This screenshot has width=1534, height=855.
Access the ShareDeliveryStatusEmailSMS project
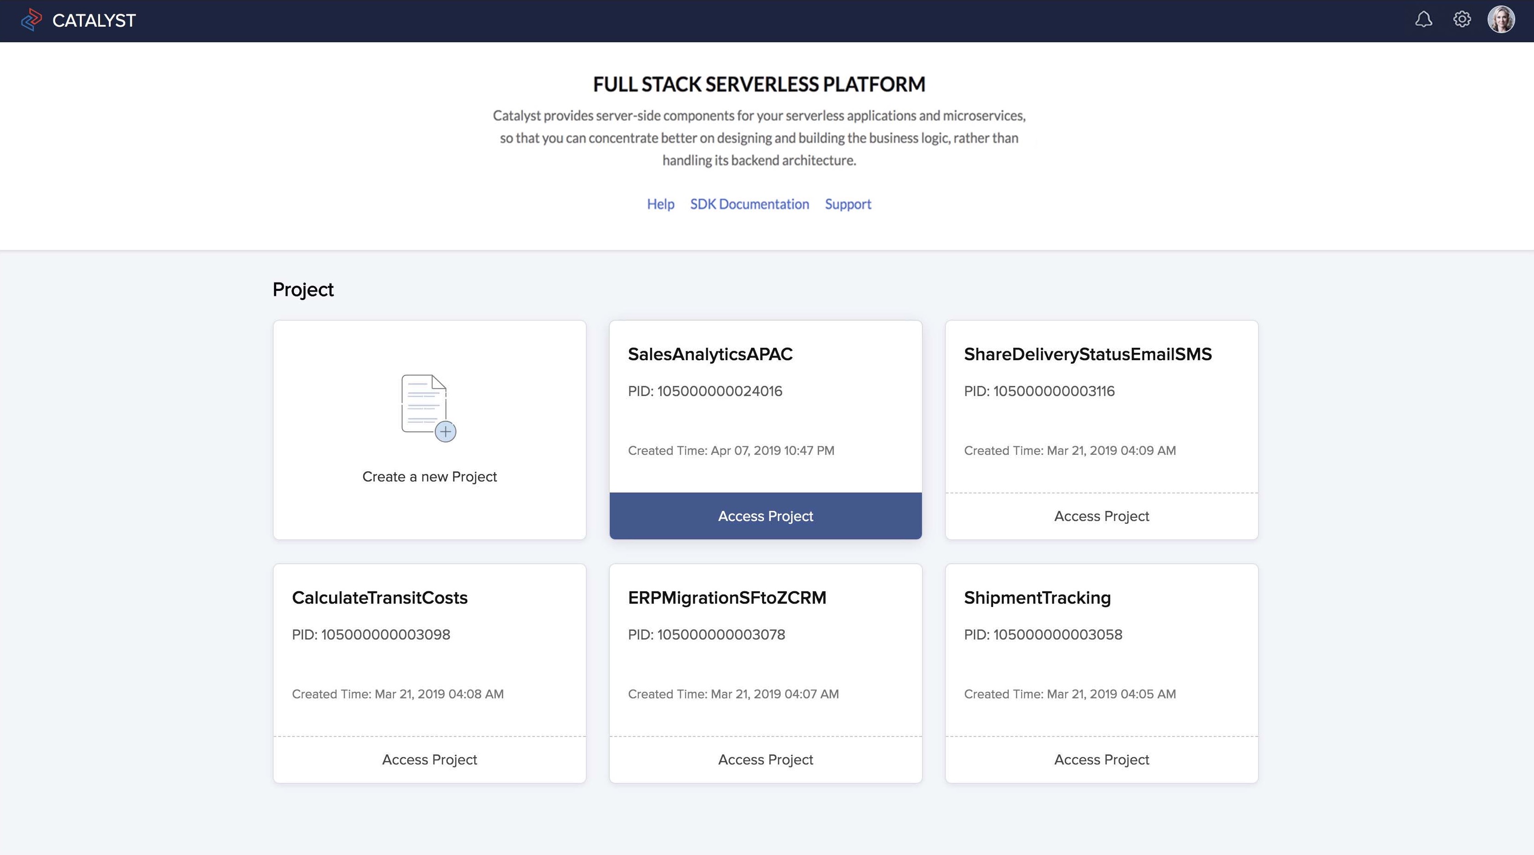pos(1101,516)
